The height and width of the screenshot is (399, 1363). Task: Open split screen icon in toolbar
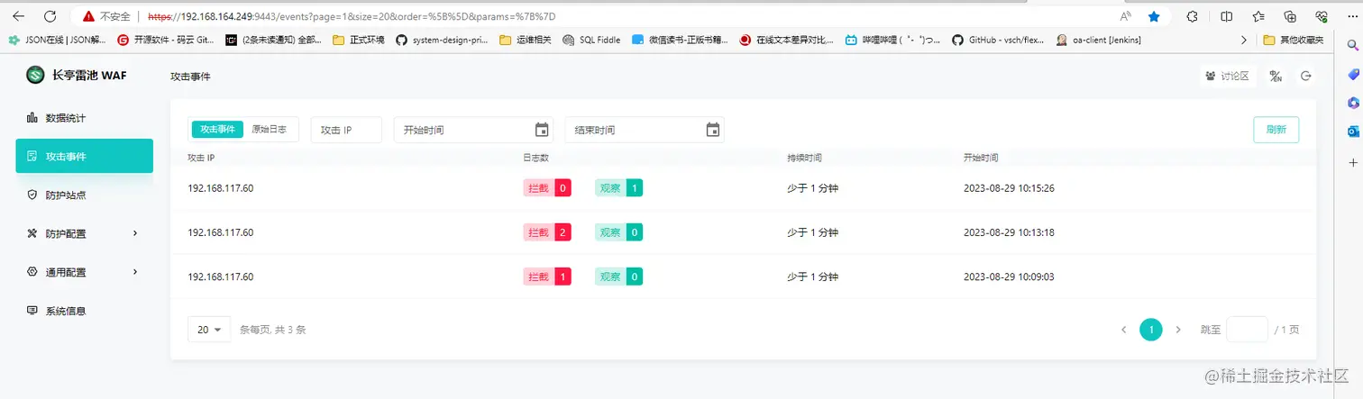(1226, 16)
